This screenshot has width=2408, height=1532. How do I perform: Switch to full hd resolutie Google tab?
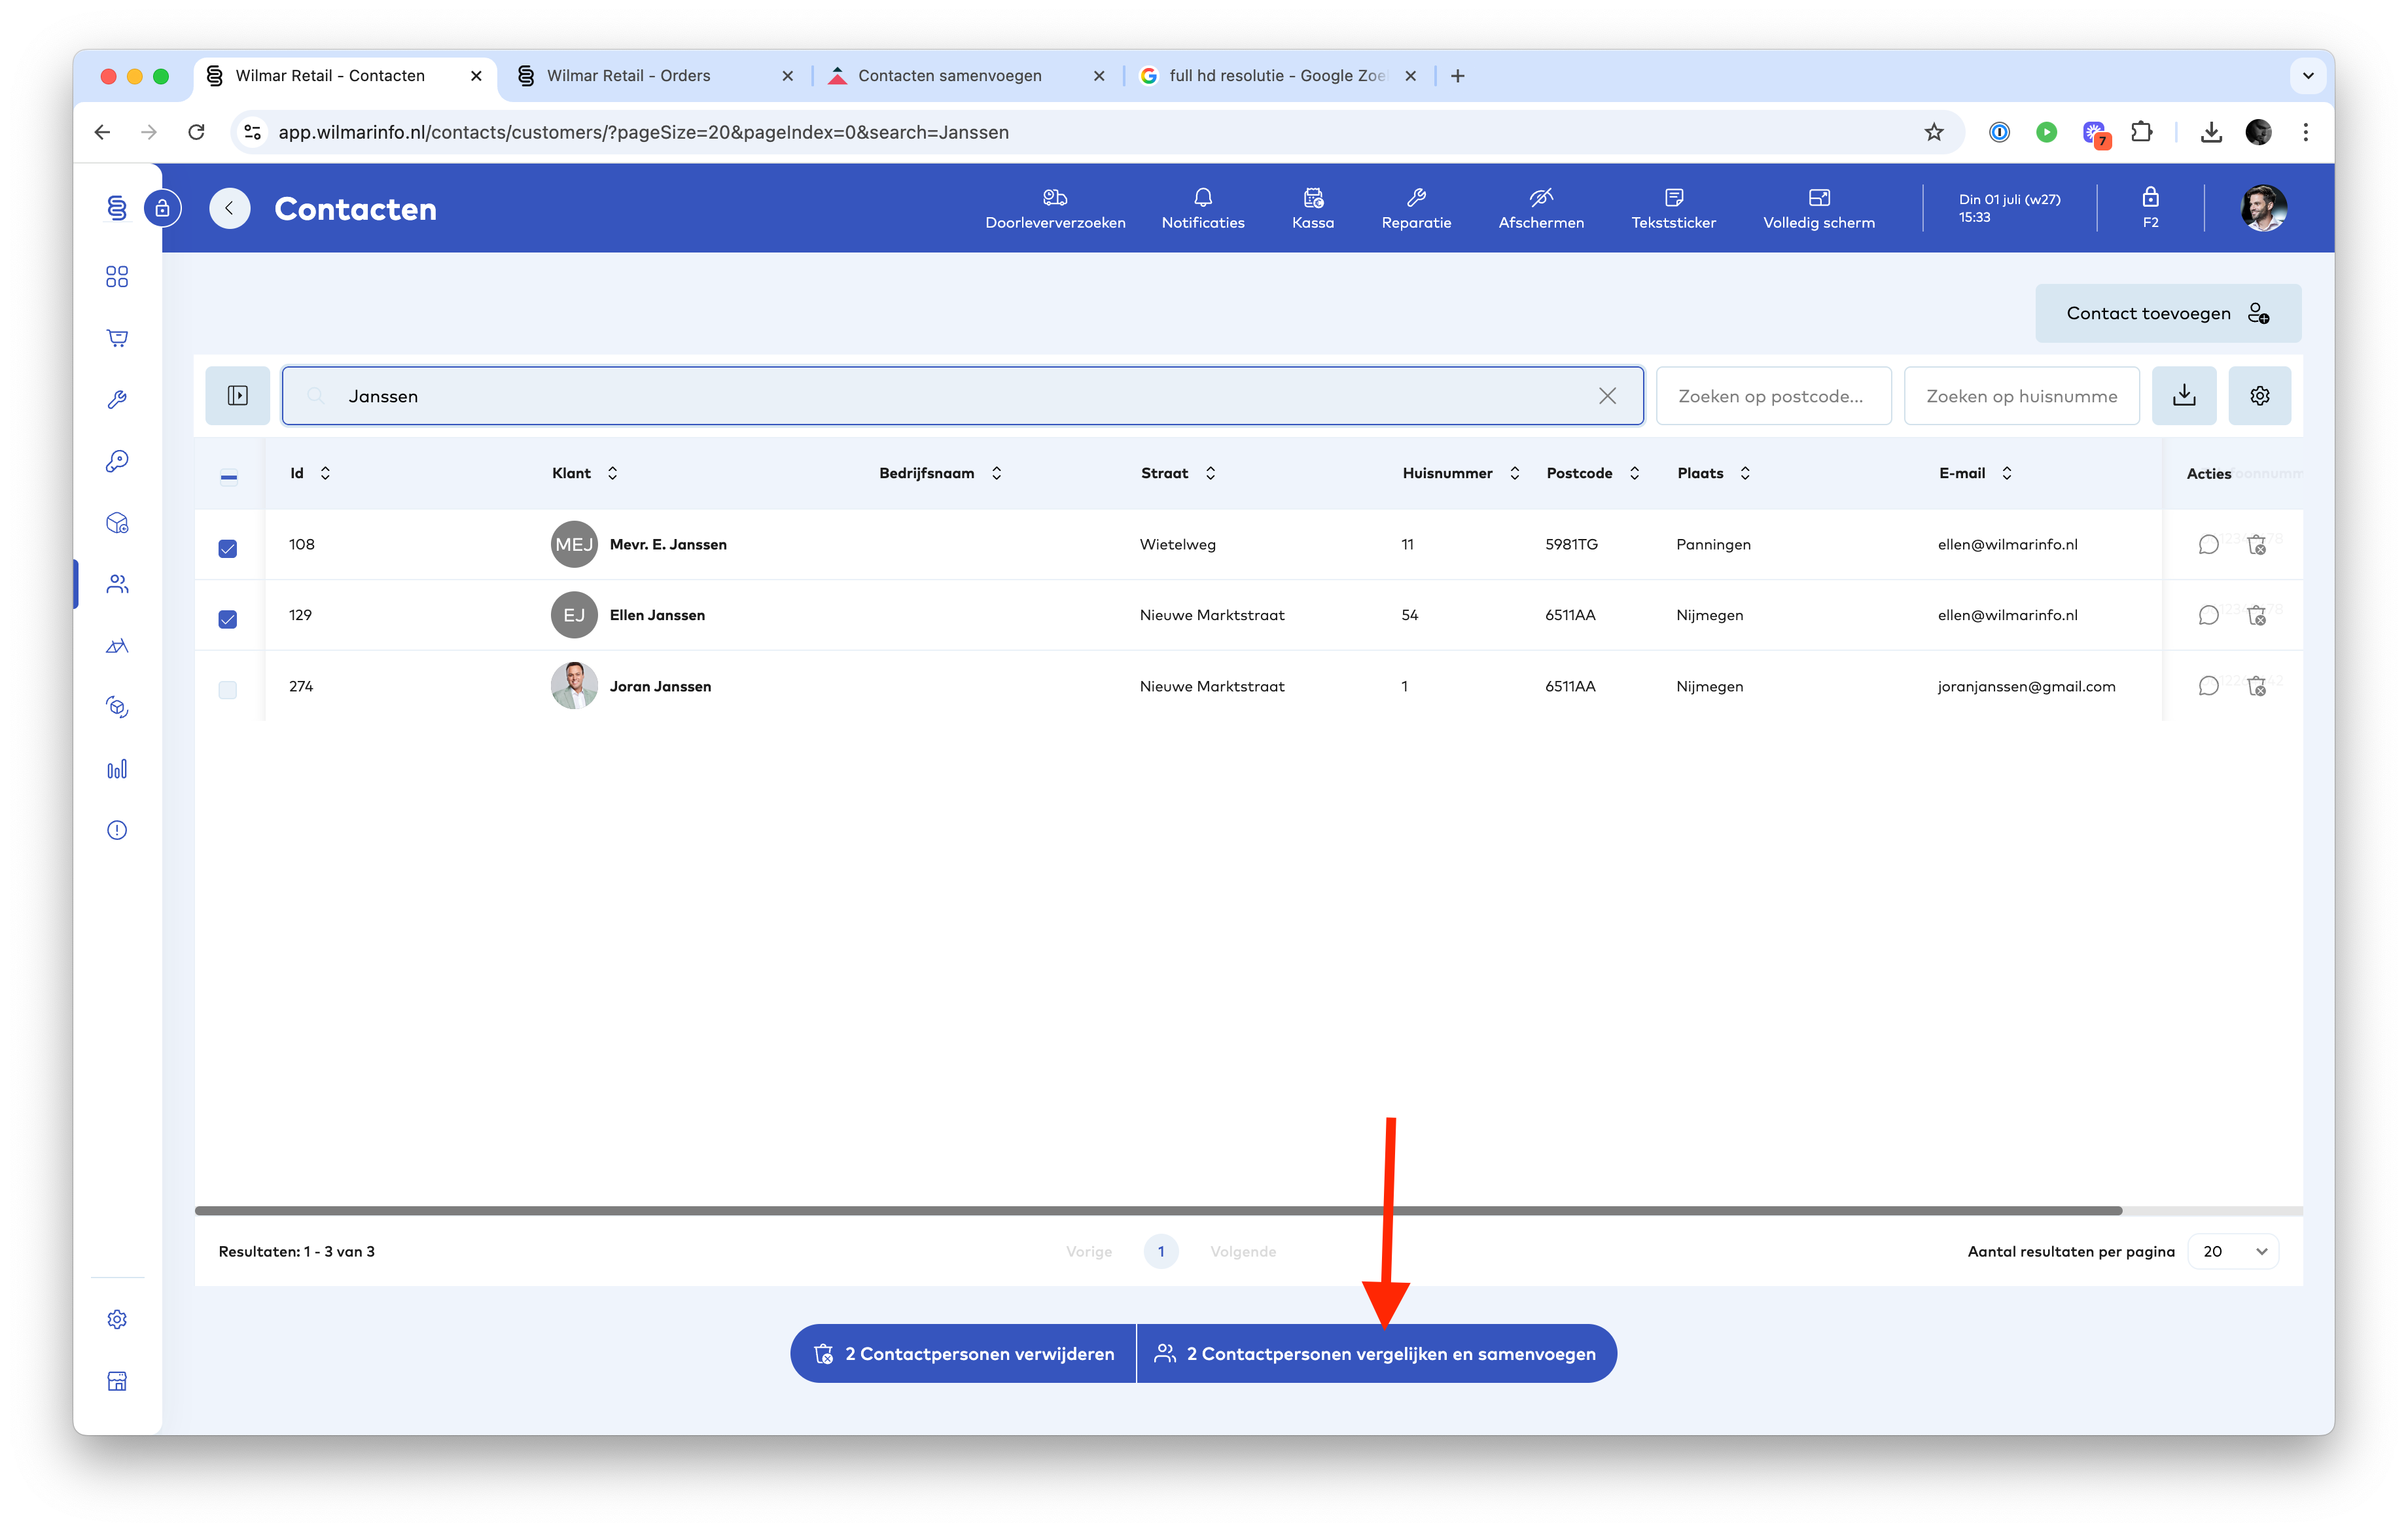[x=1278, y=76]
